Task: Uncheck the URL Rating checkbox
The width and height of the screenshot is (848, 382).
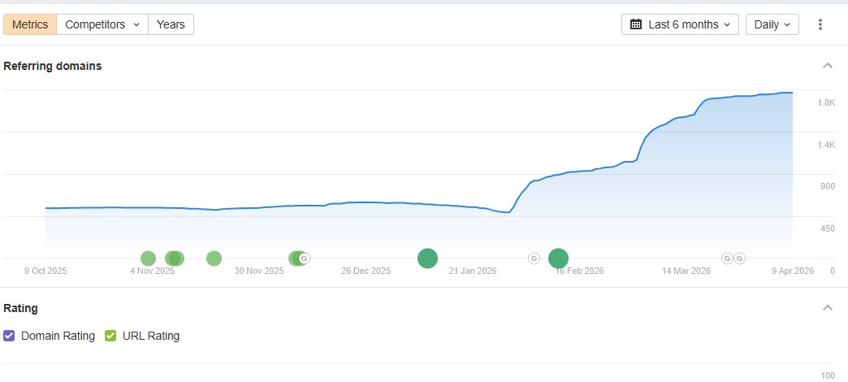Action: click(110, 336)
